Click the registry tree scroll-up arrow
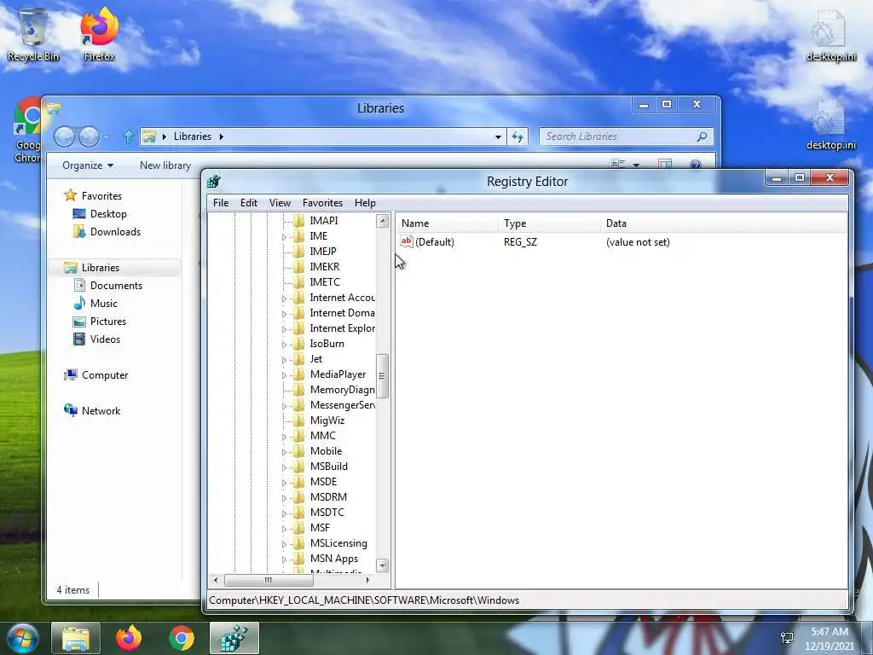Viewport: 873px width, 655px height. [382, 221]
